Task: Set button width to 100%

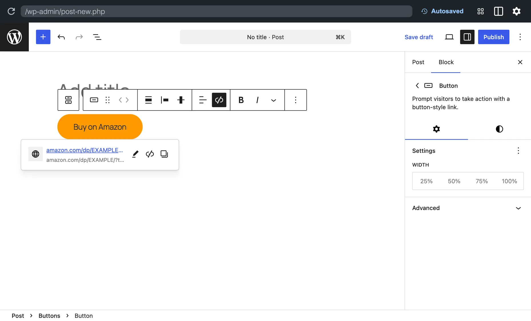Action: [509, 181]
